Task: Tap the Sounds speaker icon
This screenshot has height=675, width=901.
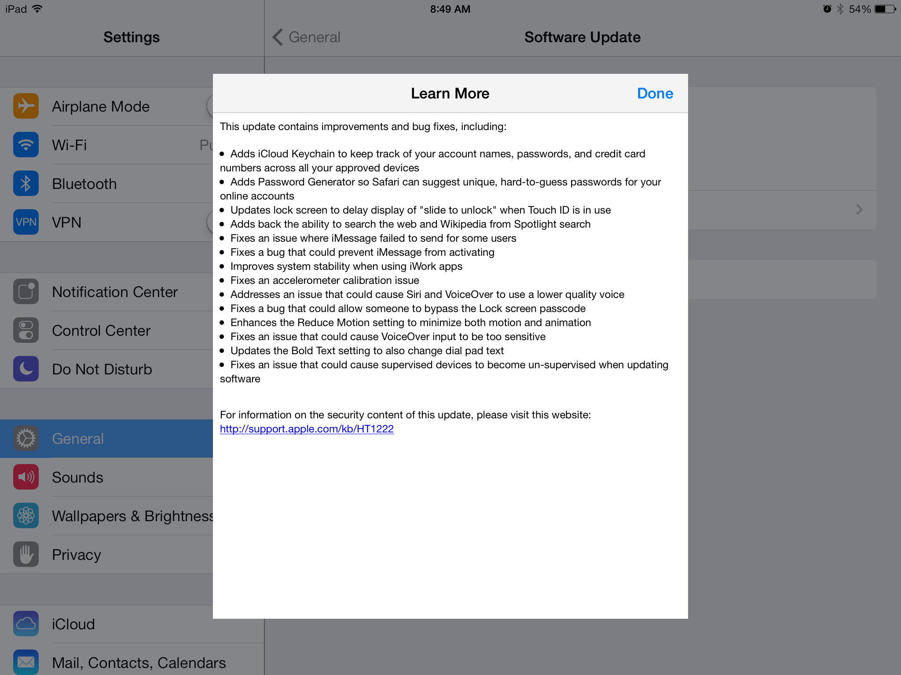Action: click(x=26, y=477)
